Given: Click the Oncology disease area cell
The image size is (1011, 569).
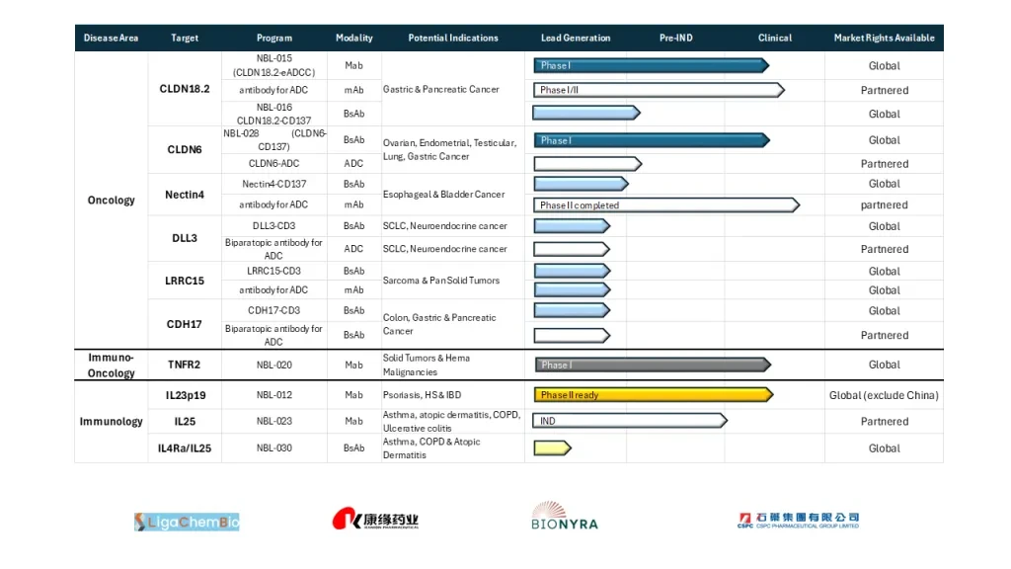Looking at the screenshot, I should click(x=111, y=200).
